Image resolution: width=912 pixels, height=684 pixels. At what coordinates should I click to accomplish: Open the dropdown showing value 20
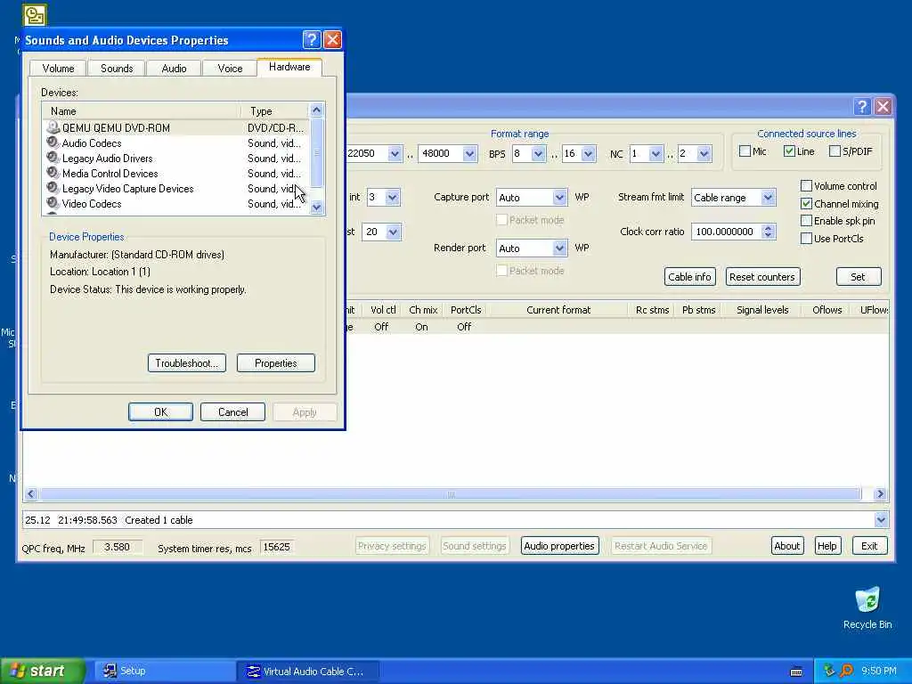[393, 232]
